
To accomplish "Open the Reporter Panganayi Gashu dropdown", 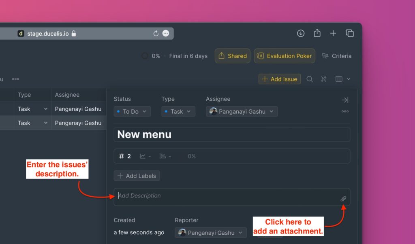I will pyautogui.click(x=211, y=233).
